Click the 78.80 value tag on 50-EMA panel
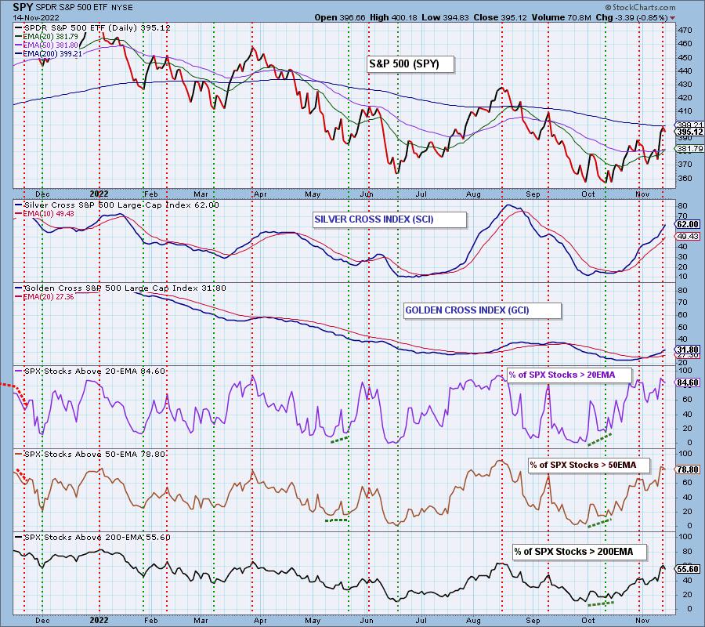The height and width of the screenshot is (627, 705). click(x=688, y=469)
